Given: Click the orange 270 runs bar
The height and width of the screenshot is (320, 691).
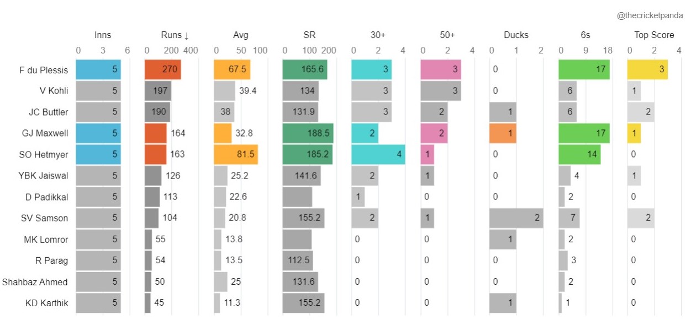Looking at the screenshot, I should 162,70.
